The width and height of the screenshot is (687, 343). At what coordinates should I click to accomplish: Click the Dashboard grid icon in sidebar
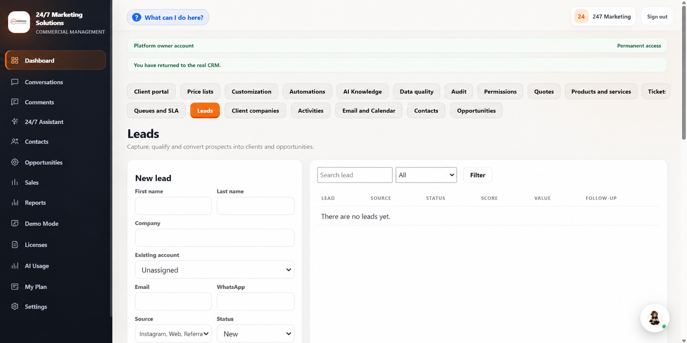pos(15,60)
